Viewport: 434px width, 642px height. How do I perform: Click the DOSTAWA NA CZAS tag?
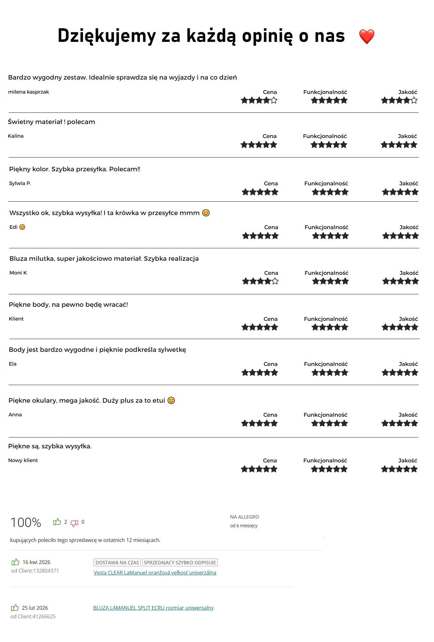pyautogui.click(x=117, y=562)
